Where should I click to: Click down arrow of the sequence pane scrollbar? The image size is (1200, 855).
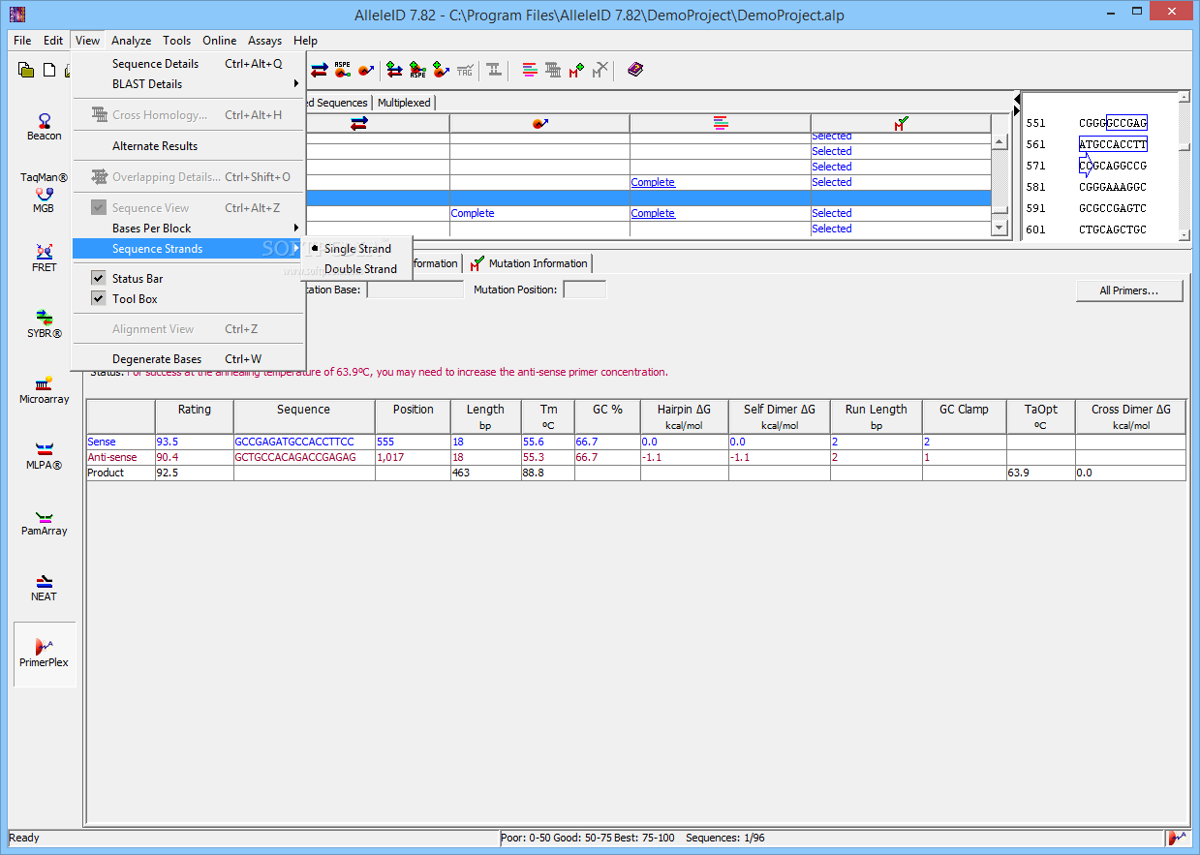tap(1185, 233)
